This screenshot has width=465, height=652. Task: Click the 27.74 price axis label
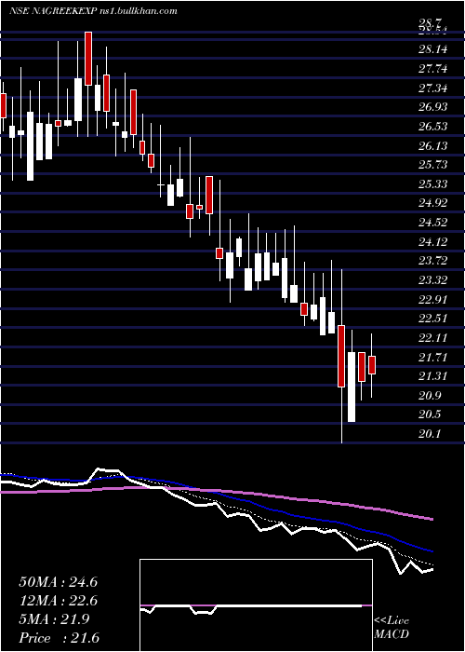pyautogui.click(x=433, y=69)
